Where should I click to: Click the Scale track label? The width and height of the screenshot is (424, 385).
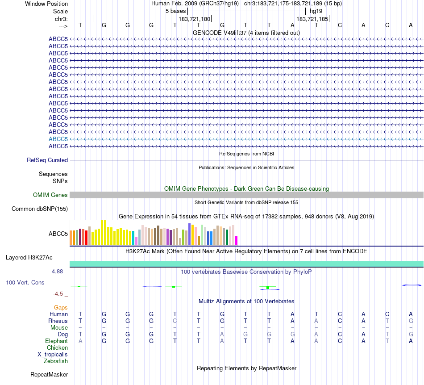pyautogui.click(x=60, y=11)
